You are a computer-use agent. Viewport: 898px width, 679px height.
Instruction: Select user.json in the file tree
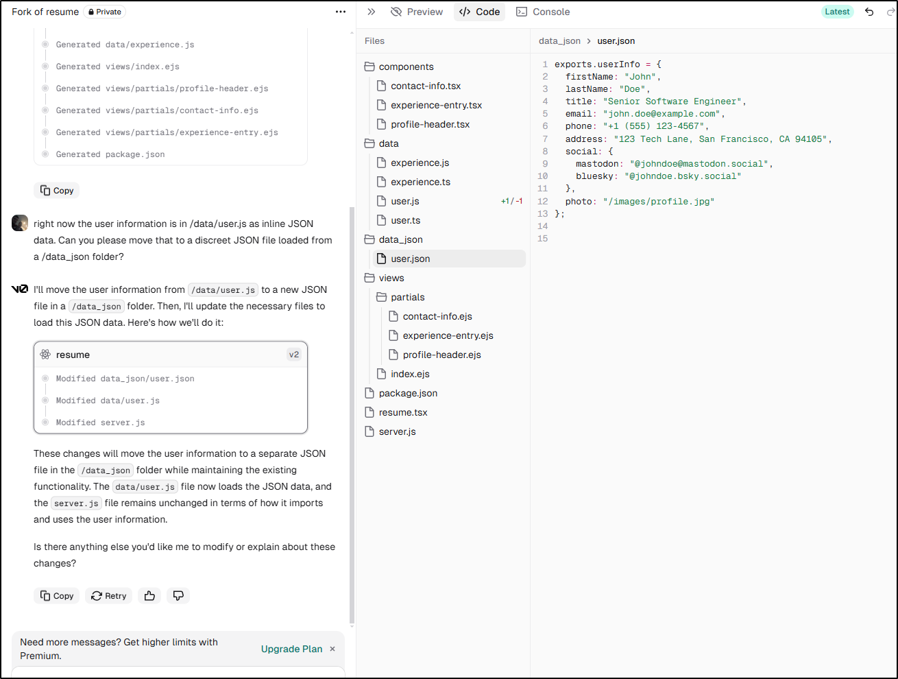pos(449,259)
